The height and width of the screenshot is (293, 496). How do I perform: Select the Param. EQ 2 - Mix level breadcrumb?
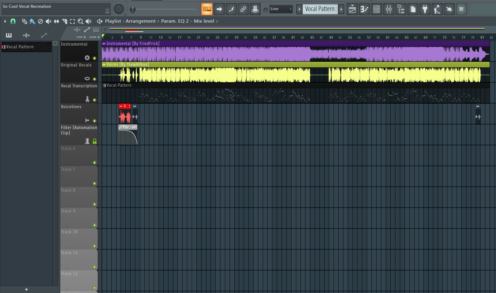[x=187, y=21]
